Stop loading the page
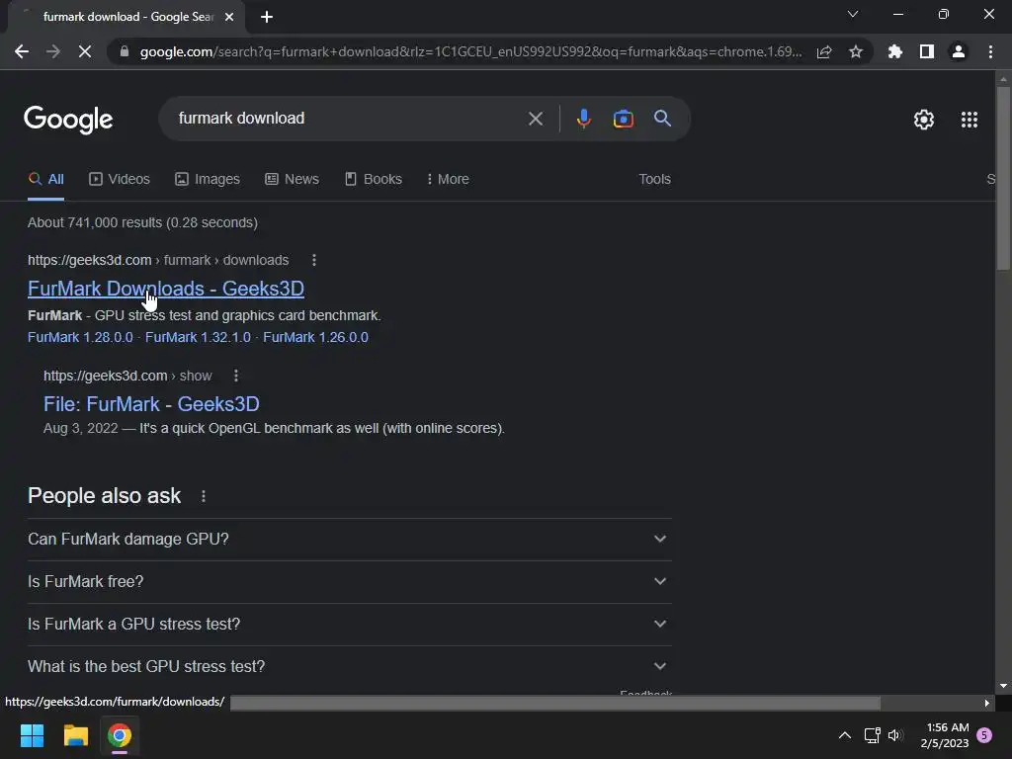1012x759 pixels. (x=85, y=51)
